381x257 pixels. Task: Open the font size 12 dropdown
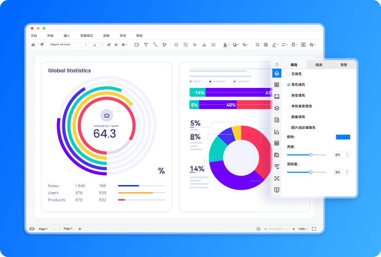(x=98, y=45)
